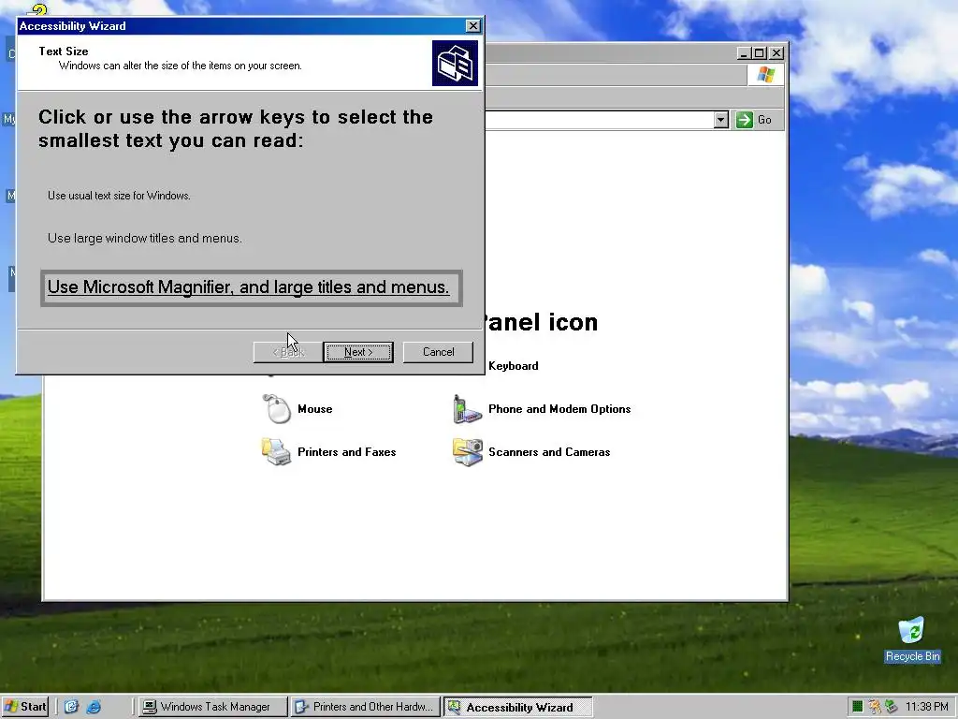Expand the address bar dropdown arrow
The image size is (958, 719).
tap(721, 120)
